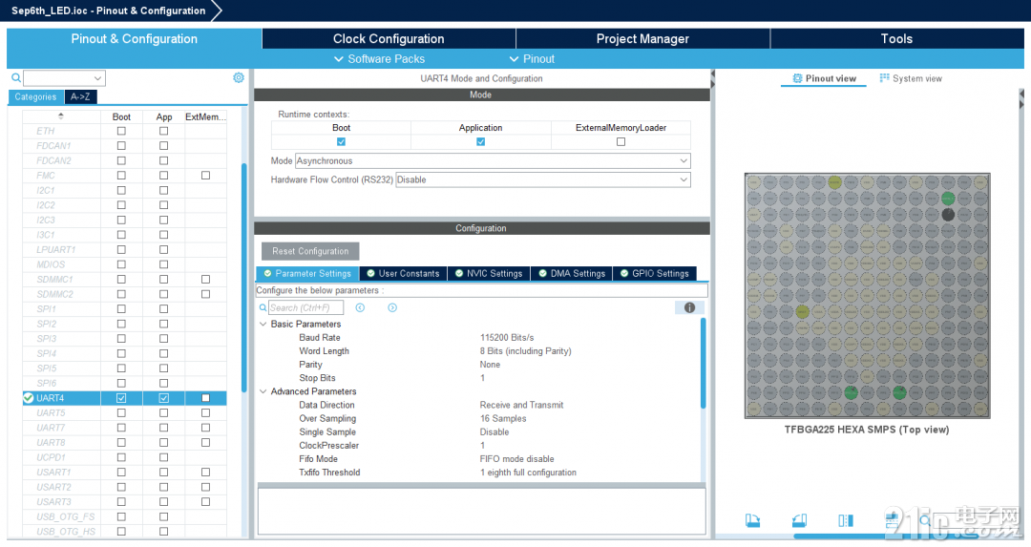1031x547 pixels.
Task: Select UART5 in the peripheral list
Action: (51, 413)
